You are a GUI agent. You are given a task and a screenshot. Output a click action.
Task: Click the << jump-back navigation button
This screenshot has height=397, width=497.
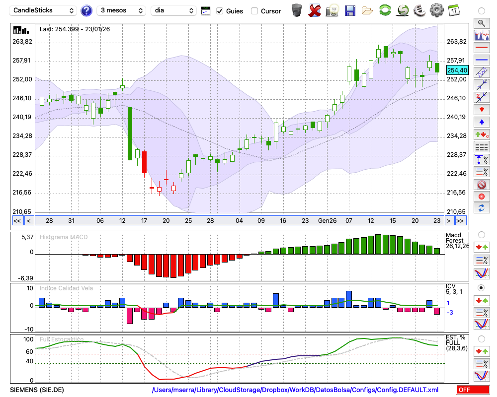(17, 220)
